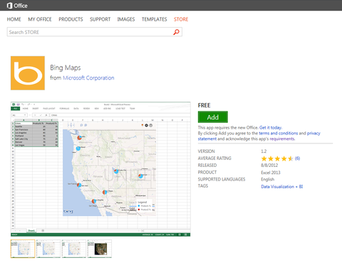This screenshot has height=265, width=342.
Task: Click the FREE price label
Action: point(204,105)
